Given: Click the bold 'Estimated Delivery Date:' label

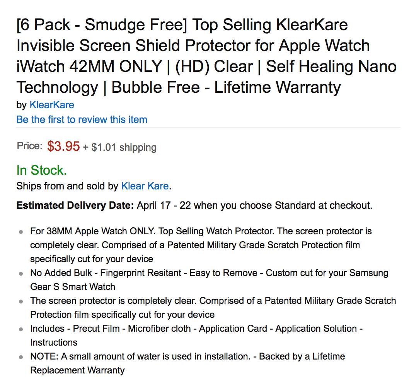Looking at the screenshot, I should point(75,205).
